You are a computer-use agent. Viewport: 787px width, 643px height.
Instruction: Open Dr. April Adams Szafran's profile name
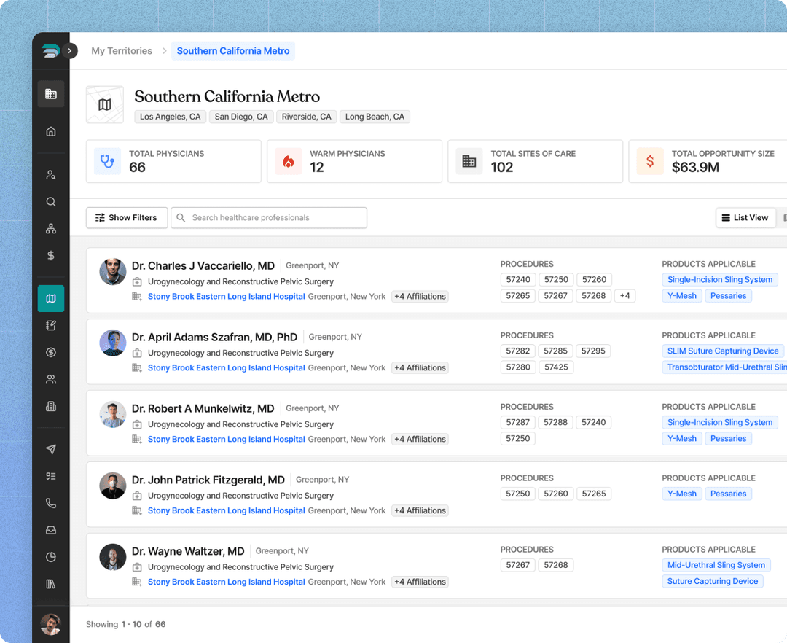[x=214, y=338]
